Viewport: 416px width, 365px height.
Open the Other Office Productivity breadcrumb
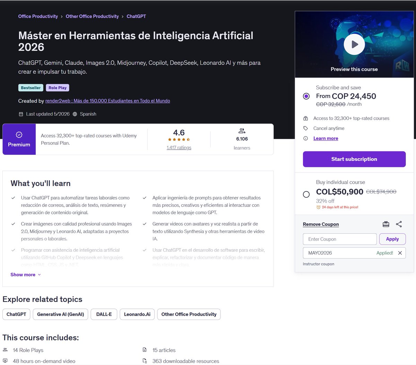point(92,16)
